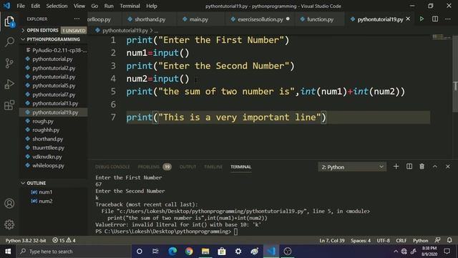The width and height of the screenshot is (458, 258).
Task: Select Python 3.8.2 32-bit interpreter
Action: pyautogui.click(x=26, y=240)
